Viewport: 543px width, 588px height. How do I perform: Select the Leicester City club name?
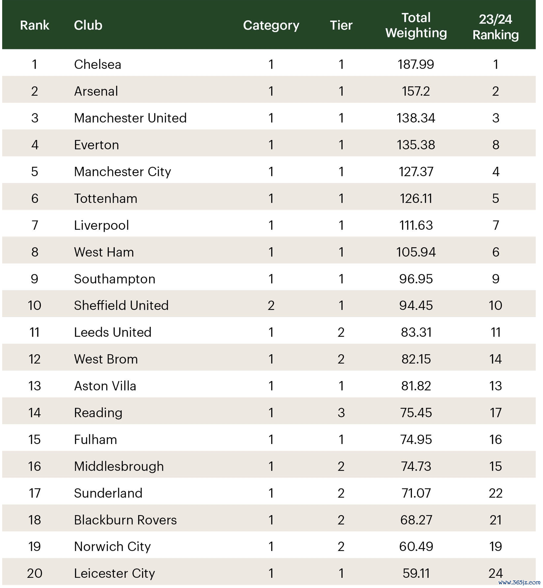tap(114, 573)
